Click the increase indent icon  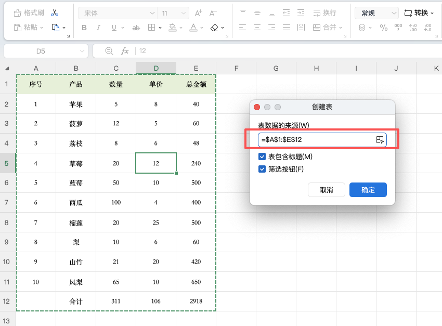point(301,13)
